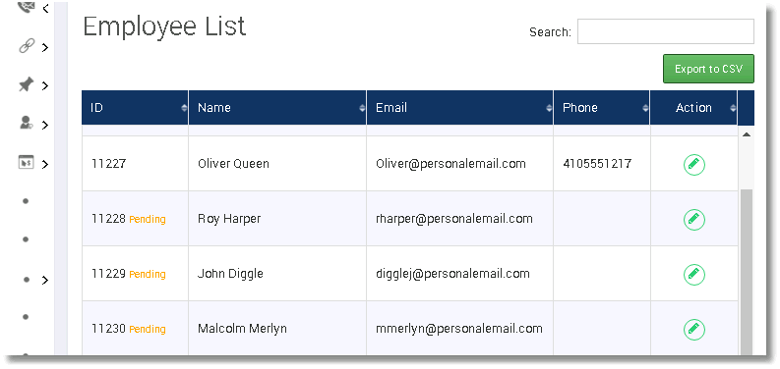The height and width of the screenshot is (369, 780).
Task: Sort the table by Phone column
Action: [x=601, y=108]
